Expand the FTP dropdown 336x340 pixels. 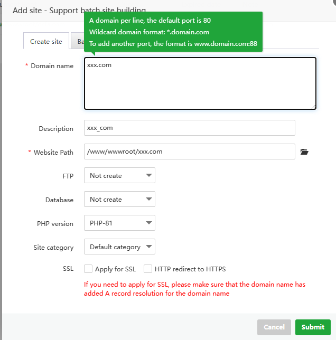tap(119, 176)
